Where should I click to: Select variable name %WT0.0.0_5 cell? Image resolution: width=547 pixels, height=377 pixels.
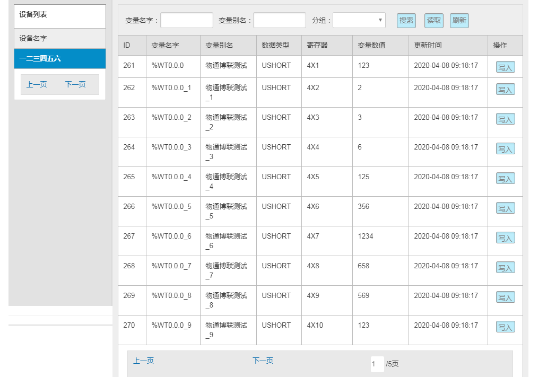click(x=173, y=211)
